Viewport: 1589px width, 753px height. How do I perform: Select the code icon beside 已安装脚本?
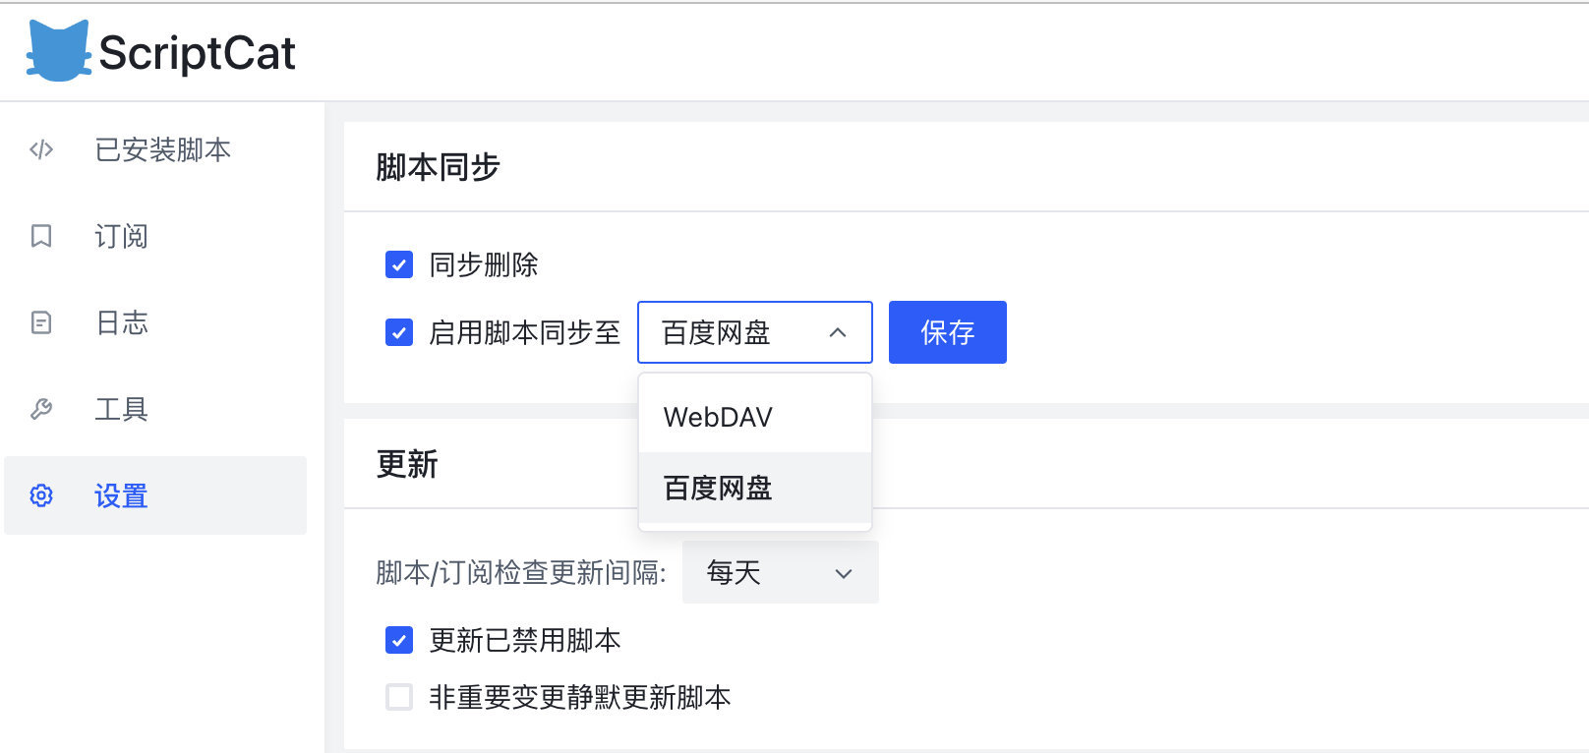tap(41, 149)
